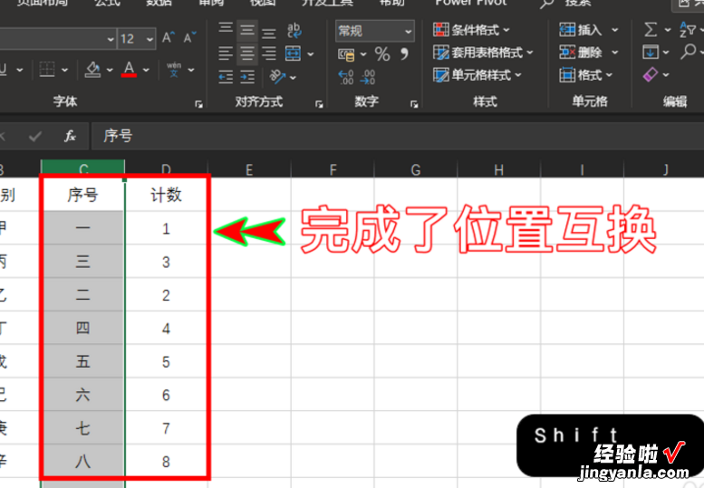Open the 常规 number format dropdown

[408, 32]
